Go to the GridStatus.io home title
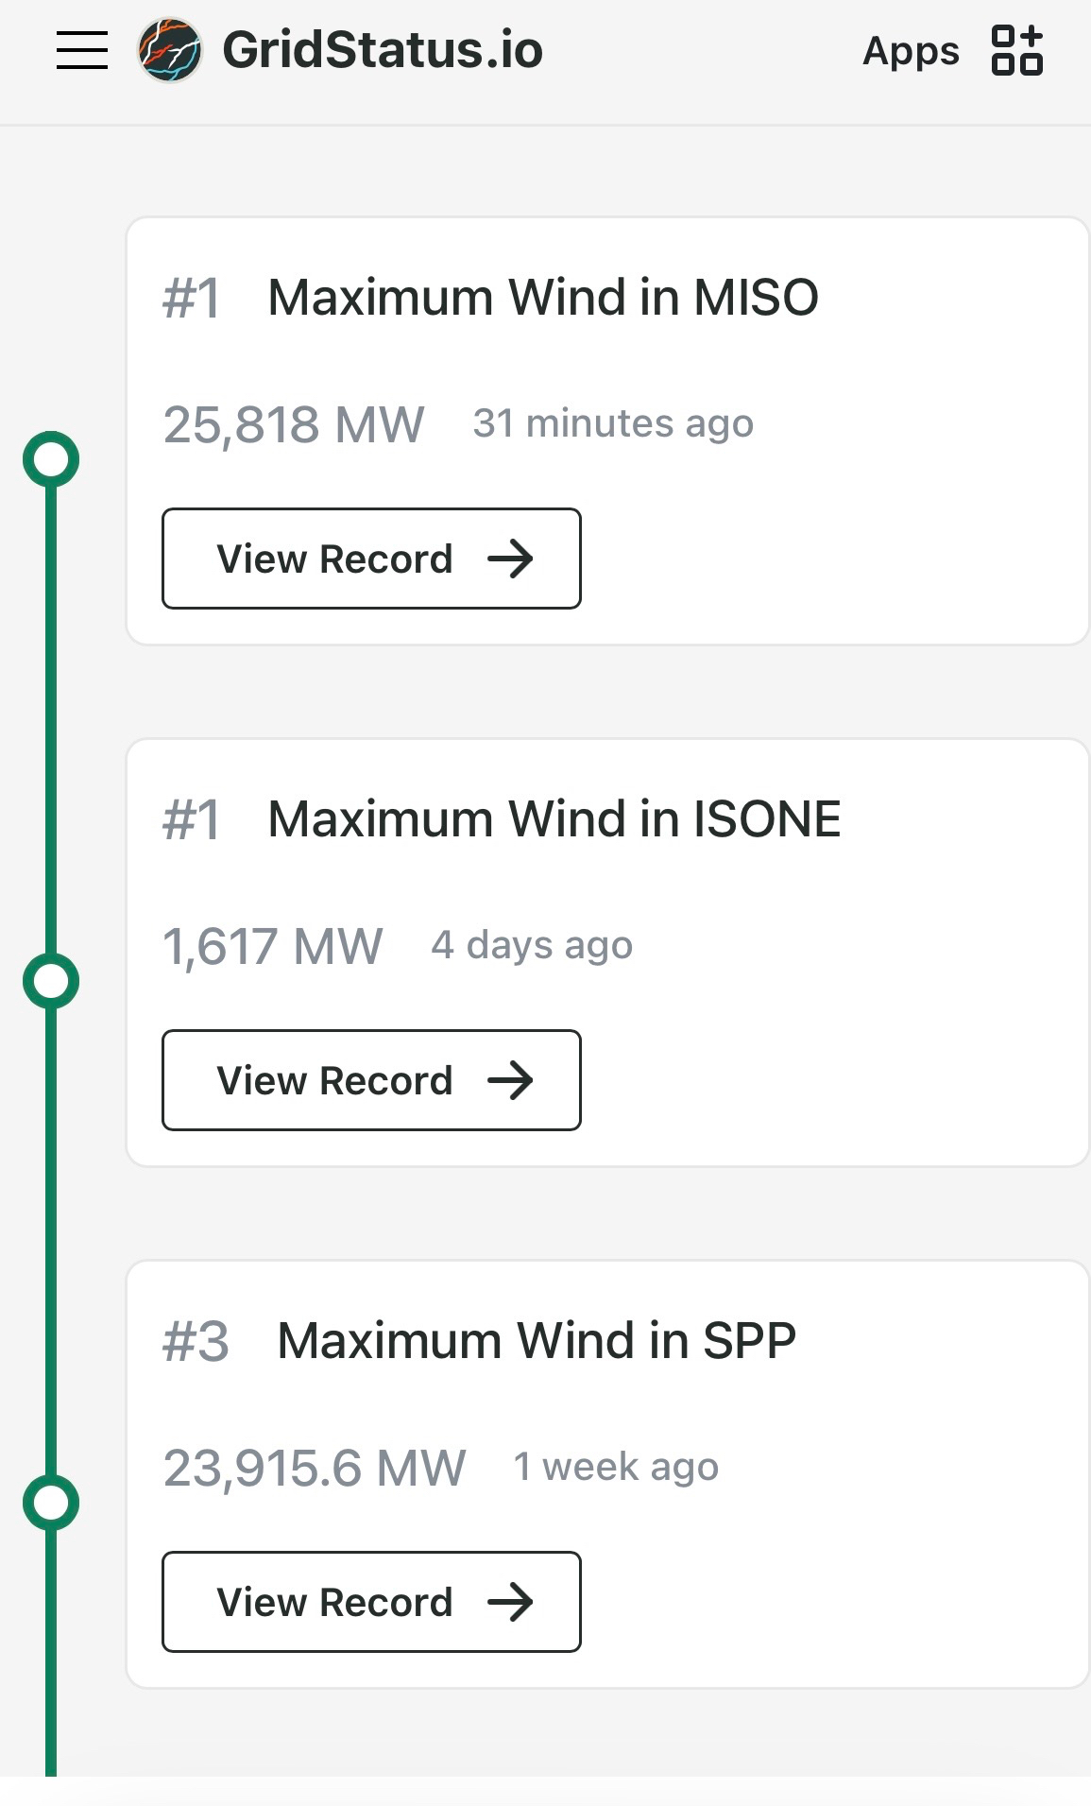Image resolution: width=1091 pixels, height=1806 pixels. click(383, 50)
